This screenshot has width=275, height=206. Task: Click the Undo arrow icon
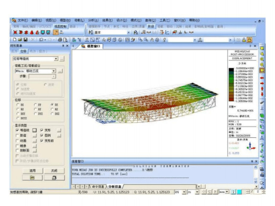41,40
